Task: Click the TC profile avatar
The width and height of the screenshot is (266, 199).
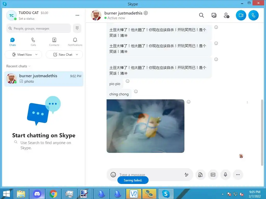Action: pyautogui.click(x=11, y=15)
